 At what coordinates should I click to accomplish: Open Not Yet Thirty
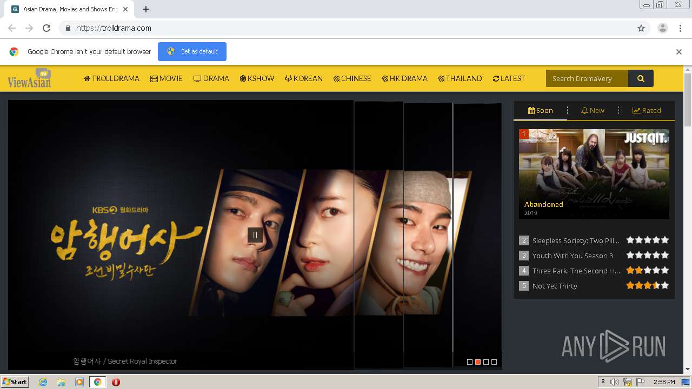(x=555, y=286)
